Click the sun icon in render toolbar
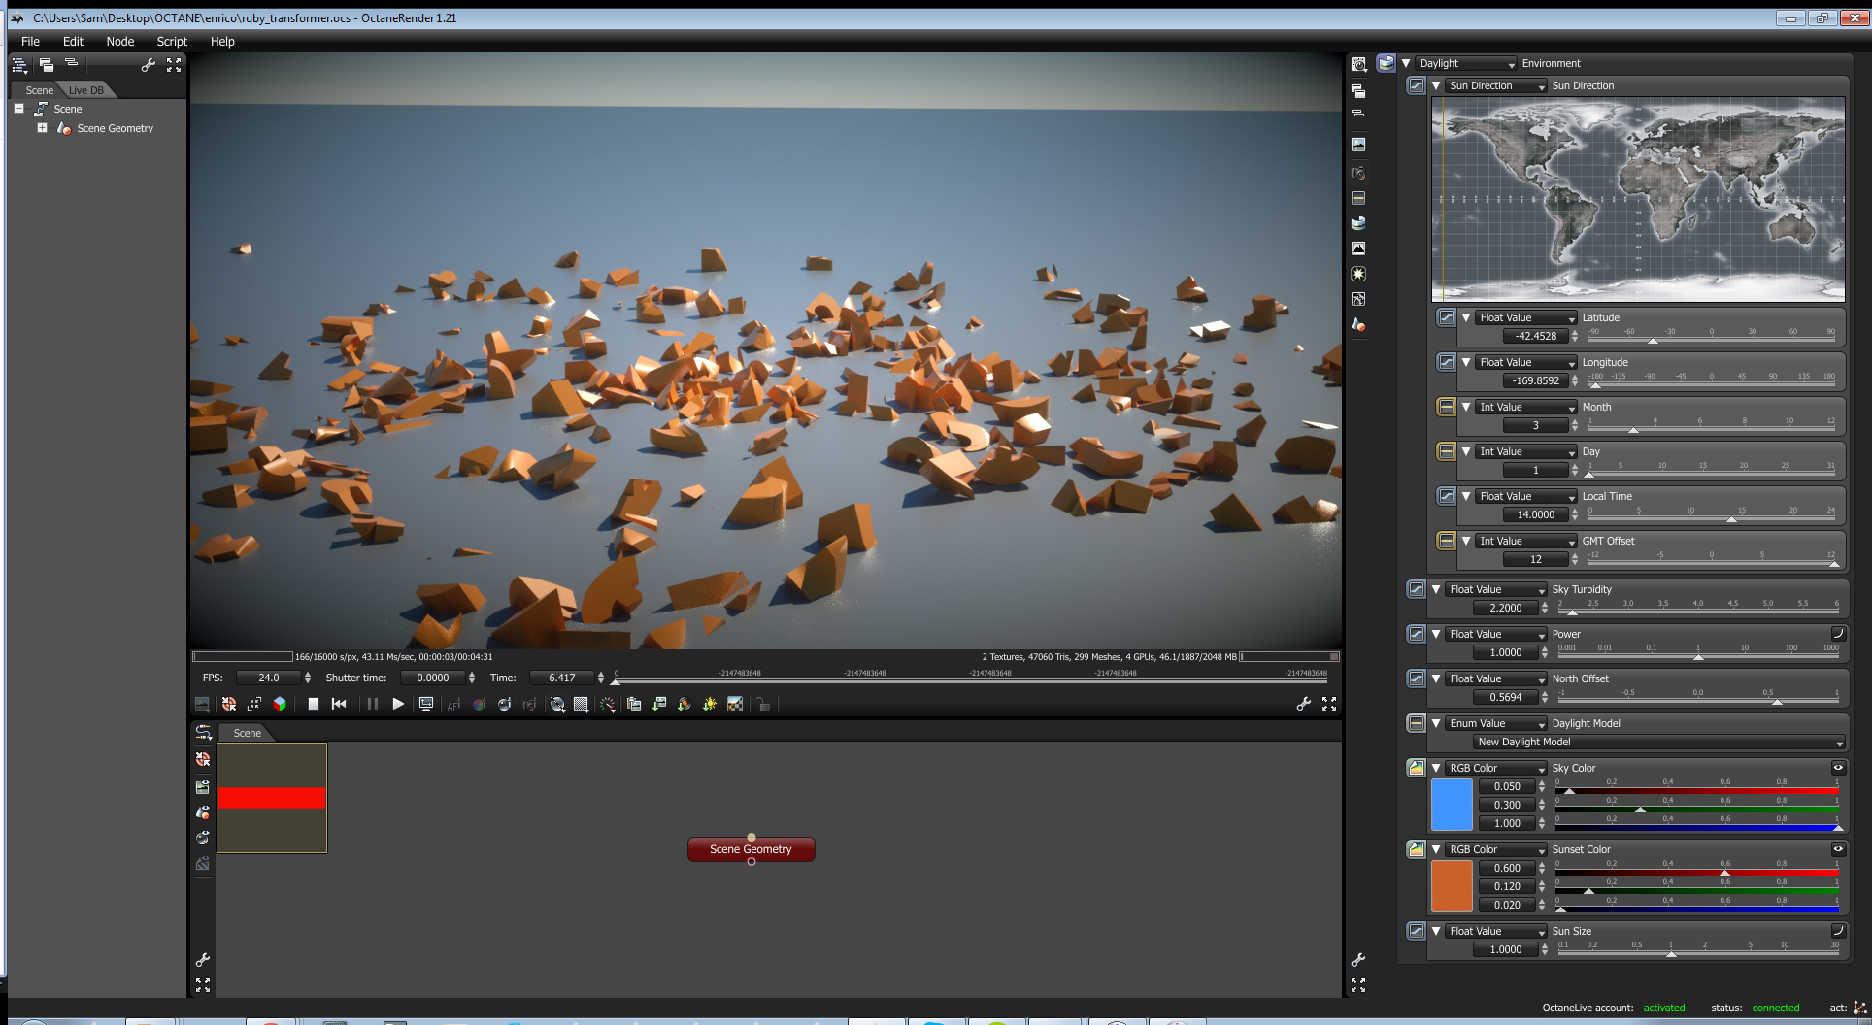 tap(710, 704)
